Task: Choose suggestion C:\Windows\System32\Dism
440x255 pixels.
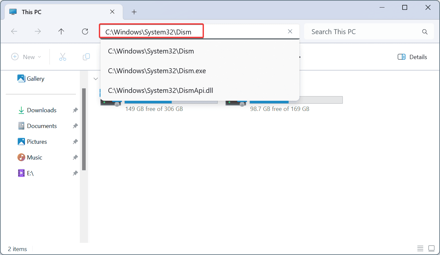Action: click(x=200, y=51)
